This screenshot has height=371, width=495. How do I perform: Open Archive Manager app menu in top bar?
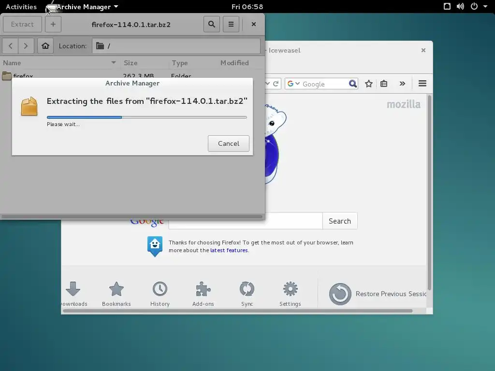(83, 7)
